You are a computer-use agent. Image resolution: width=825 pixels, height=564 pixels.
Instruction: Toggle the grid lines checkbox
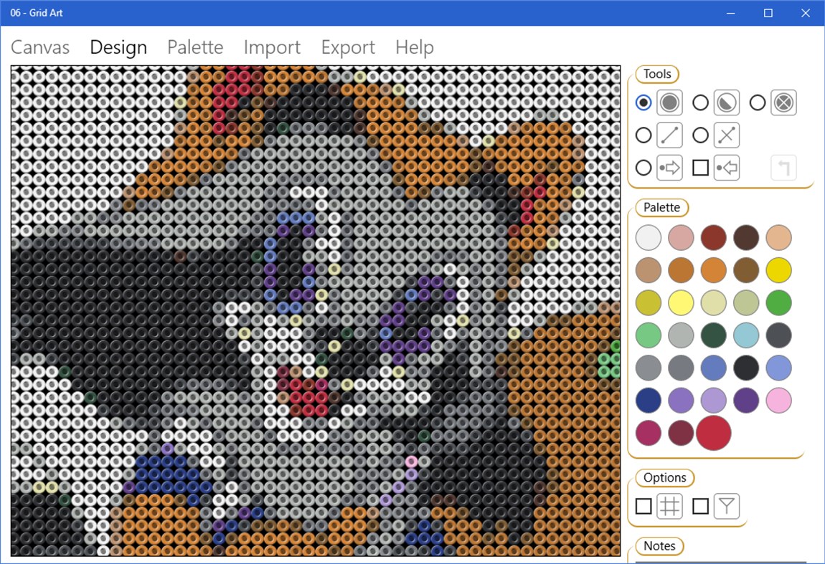[x=643, y=506]
